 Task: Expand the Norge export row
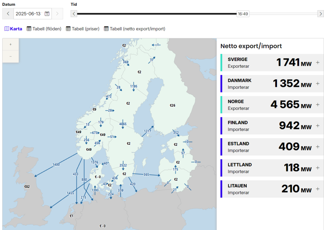click(x=318, y=105)
